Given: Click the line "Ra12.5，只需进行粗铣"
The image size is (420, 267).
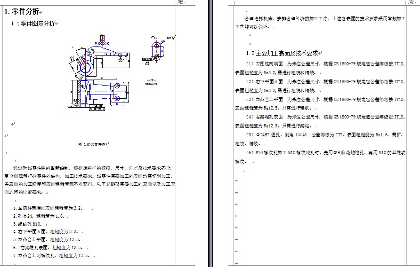Looking at the screenshot, I should click(x=274, y=108).
